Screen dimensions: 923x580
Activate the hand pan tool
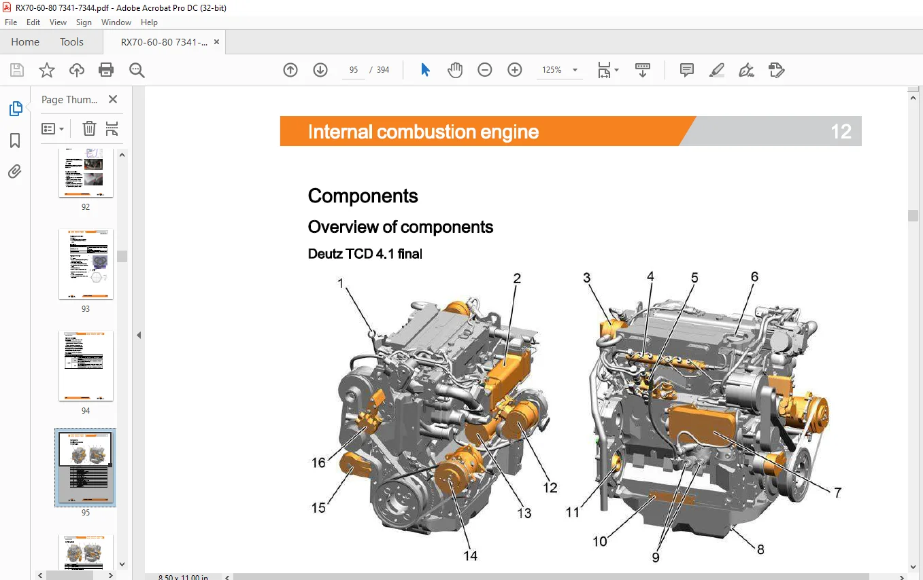pyautogui.click(x=455, y=70)
